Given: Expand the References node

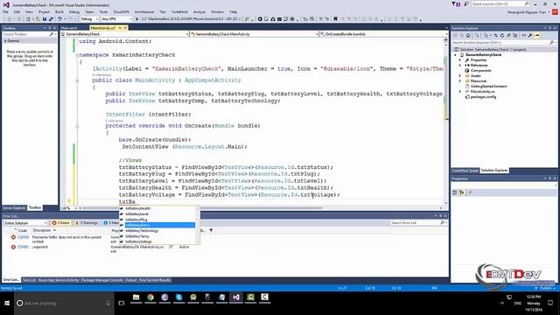Looking at the screenshot, I should tap(460, 66).
